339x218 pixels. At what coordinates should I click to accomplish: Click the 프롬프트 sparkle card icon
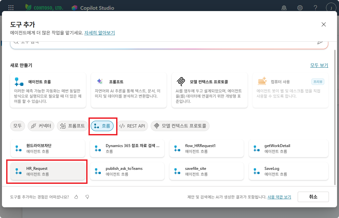point(100,81)
